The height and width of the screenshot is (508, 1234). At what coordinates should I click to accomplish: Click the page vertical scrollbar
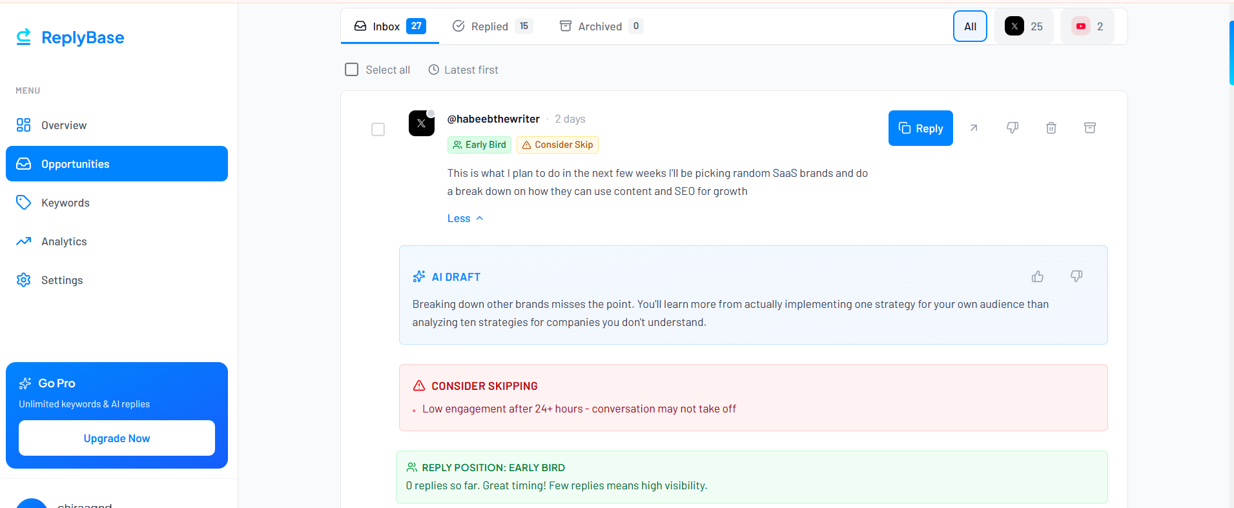point(1231,53)
